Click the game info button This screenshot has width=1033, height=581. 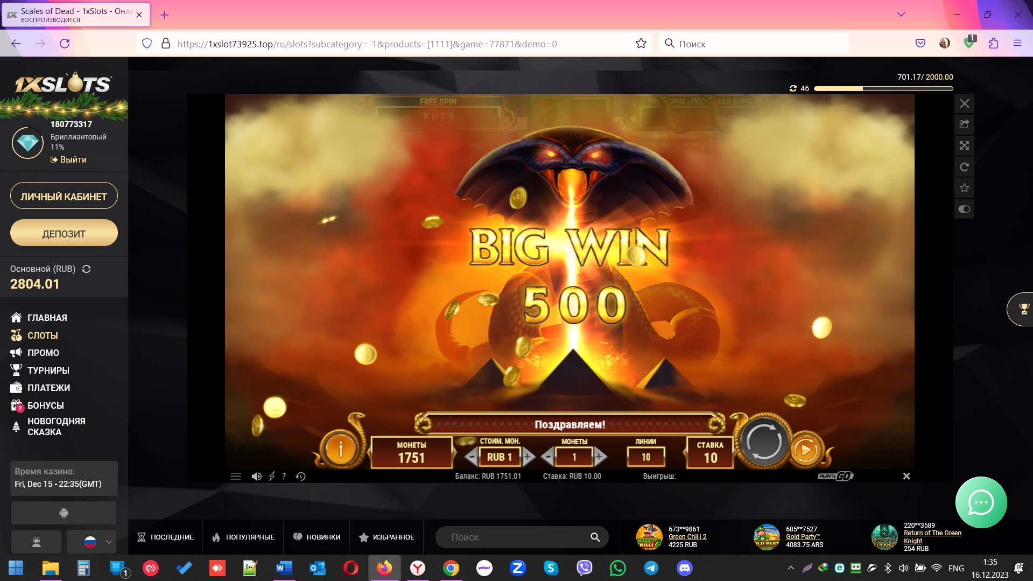340,449
